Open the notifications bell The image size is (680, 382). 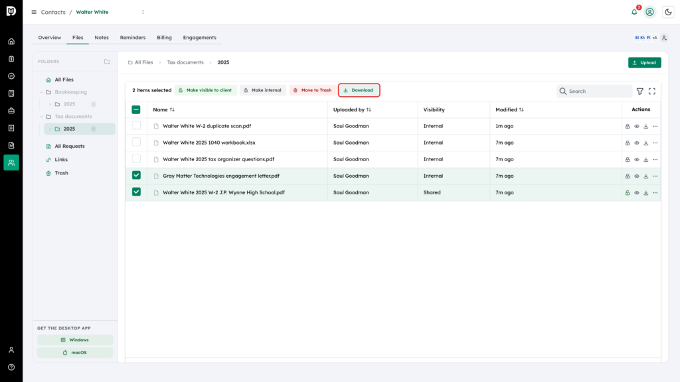[634, 12]
